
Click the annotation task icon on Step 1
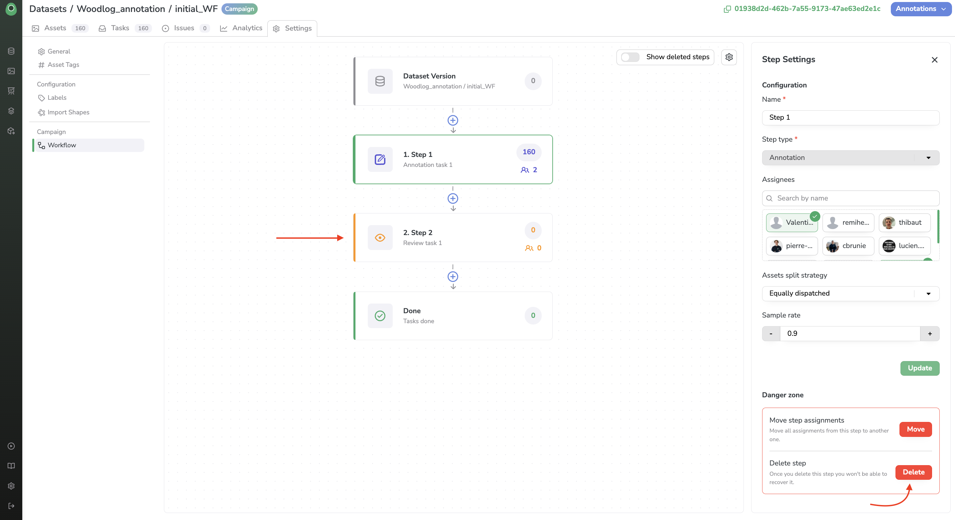pyautogui.click(x=379, y=159)
